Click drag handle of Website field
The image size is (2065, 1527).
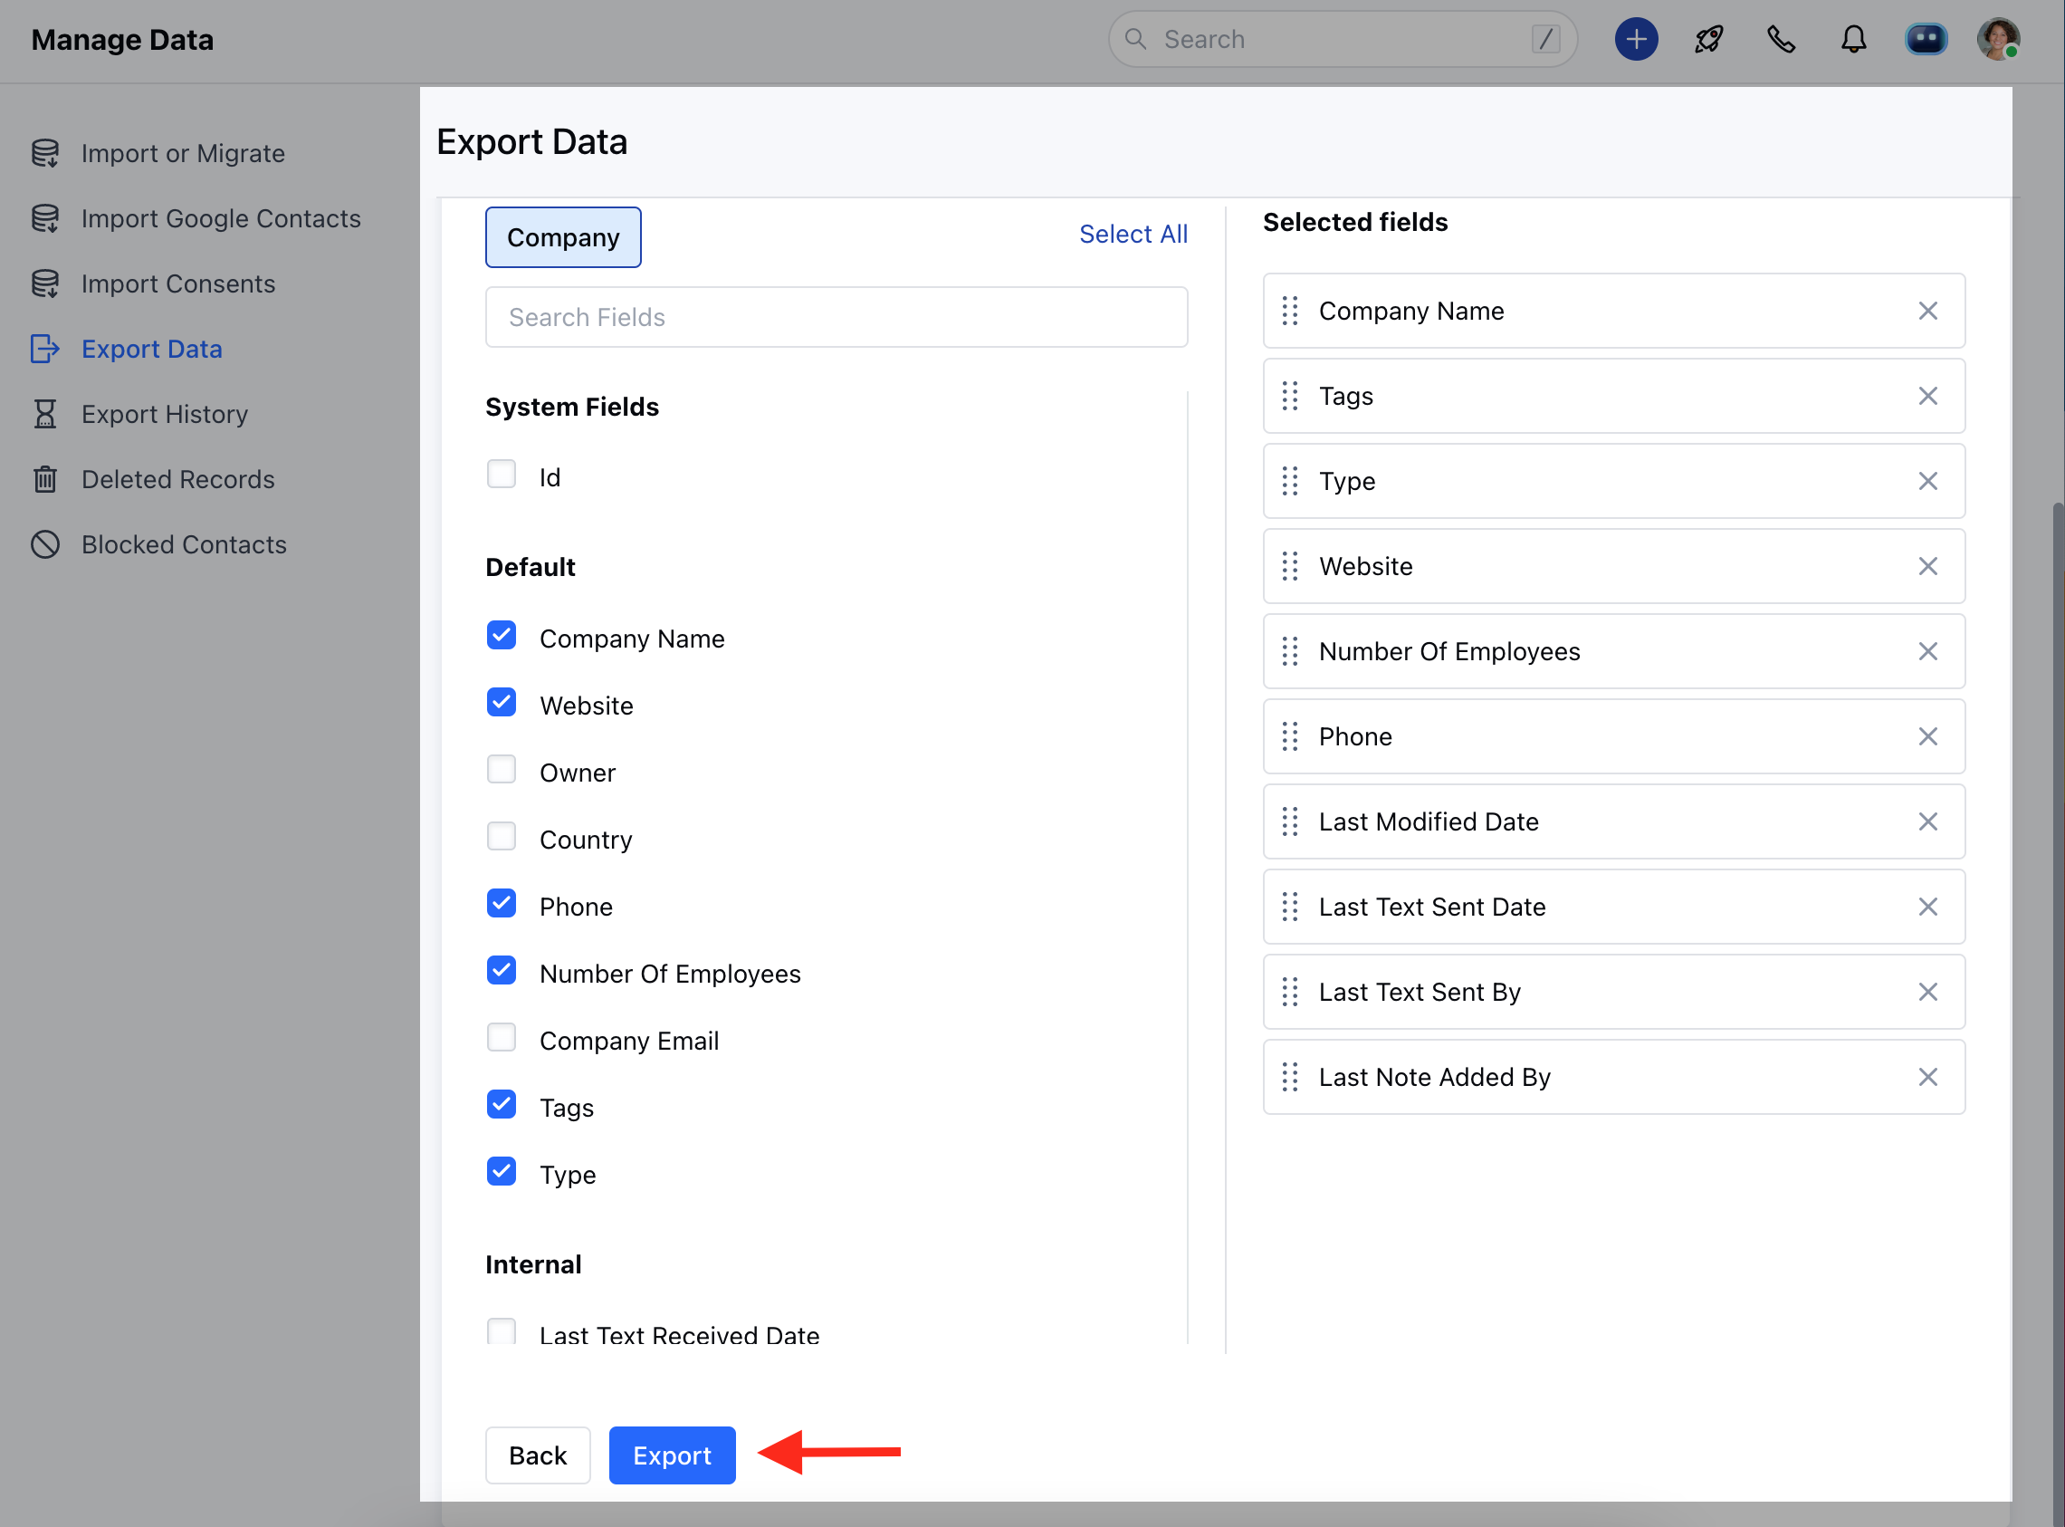coord(1290,567)
